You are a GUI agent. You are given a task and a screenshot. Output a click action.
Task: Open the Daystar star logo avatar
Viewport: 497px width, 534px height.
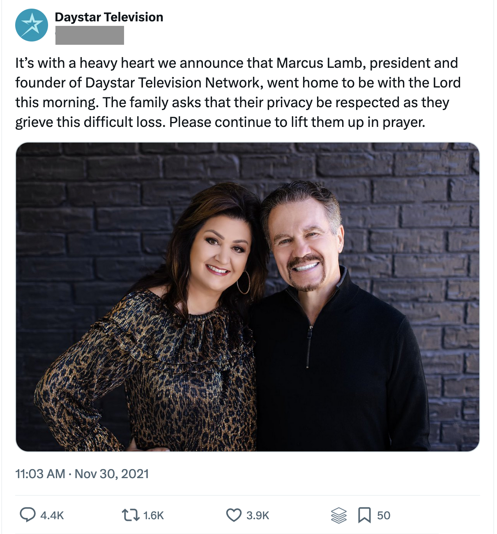32,25
